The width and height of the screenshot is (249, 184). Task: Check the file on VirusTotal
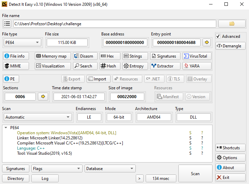pos(197,56)
